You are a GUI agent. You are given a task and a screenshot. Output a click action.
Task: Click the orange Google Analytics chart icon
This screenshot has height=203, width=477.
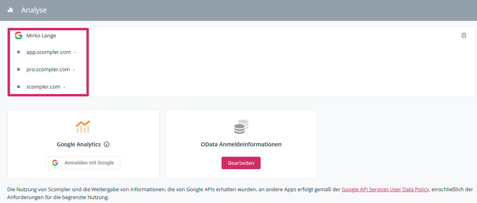[83, 126]
